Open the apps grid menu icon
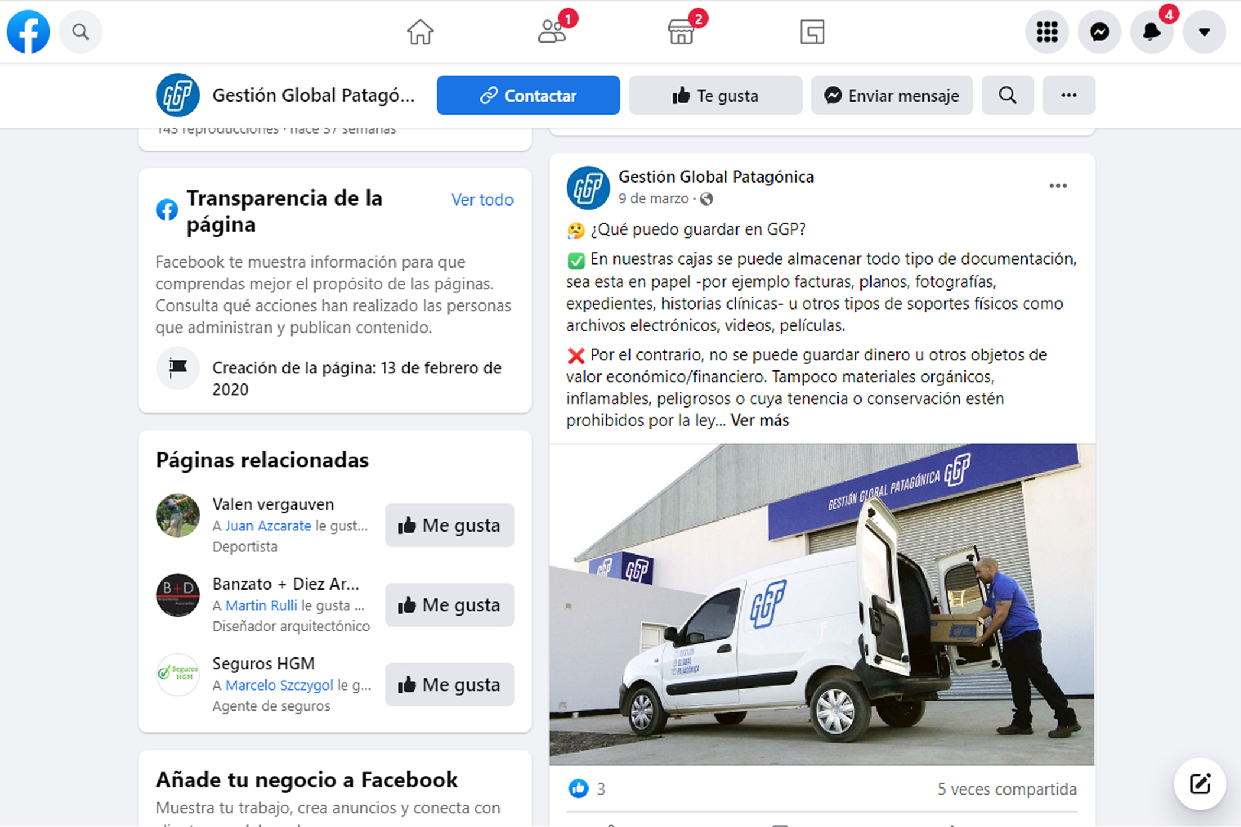The height and width of the screenshot is (827, 1241). point(1047,31)
